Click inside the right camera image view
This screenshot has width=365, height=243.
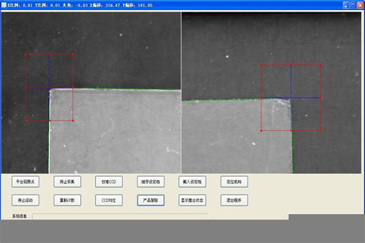[231, 140]
